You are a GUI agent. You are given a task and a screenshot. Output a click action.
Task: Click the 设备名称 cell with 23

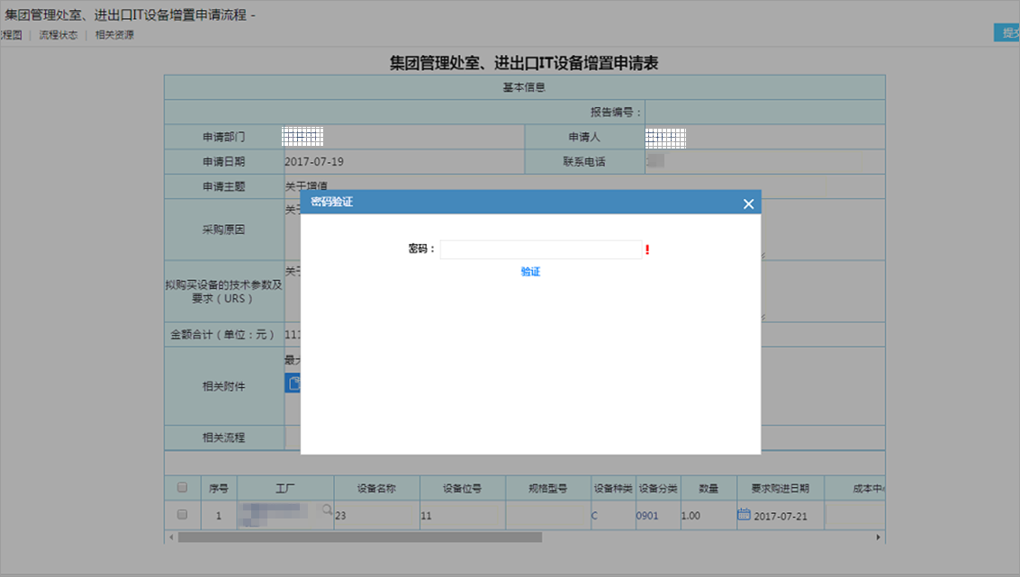coord(376,516)
